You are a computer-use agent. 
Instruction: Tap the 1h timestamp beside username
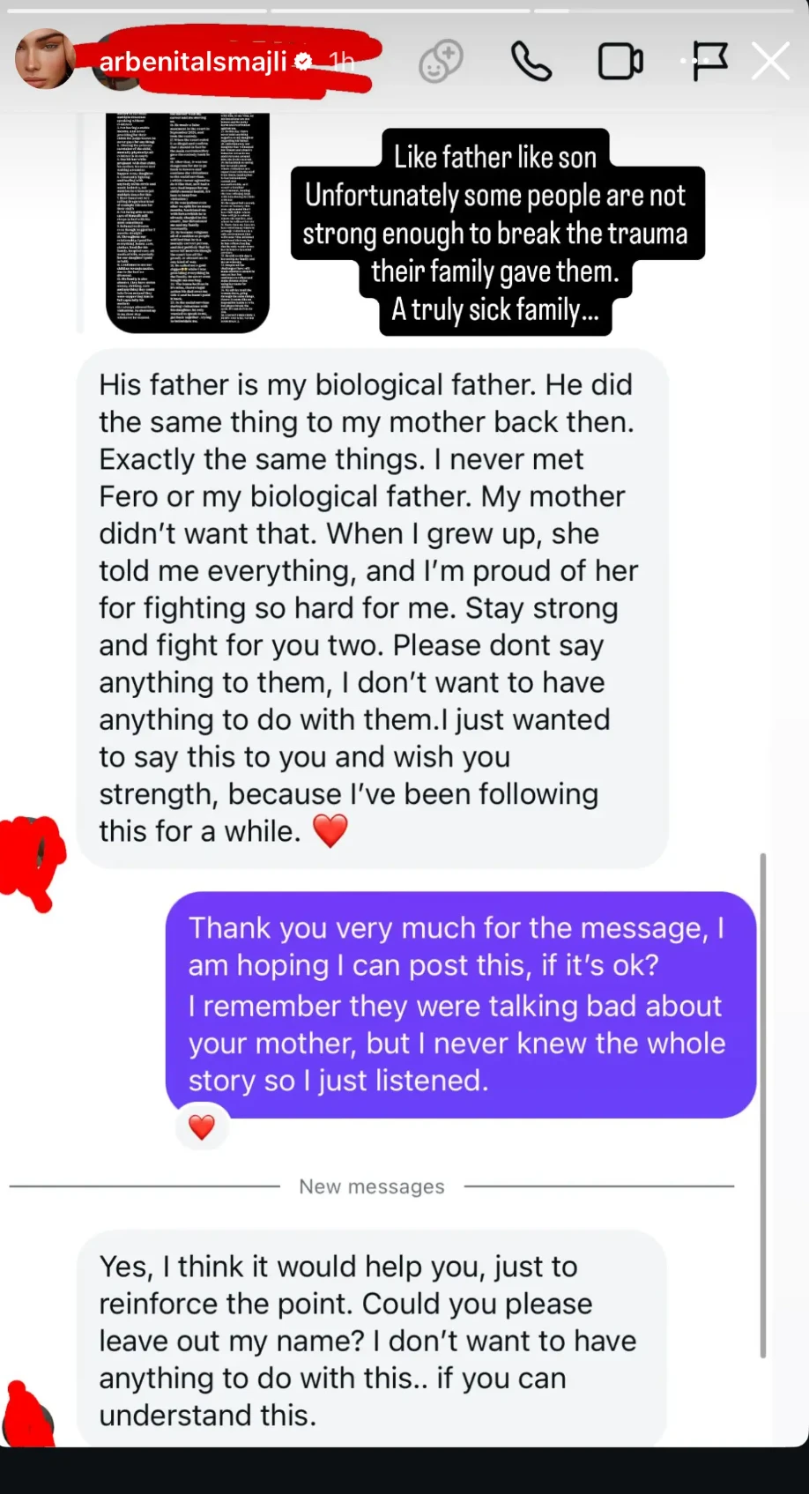341,62
